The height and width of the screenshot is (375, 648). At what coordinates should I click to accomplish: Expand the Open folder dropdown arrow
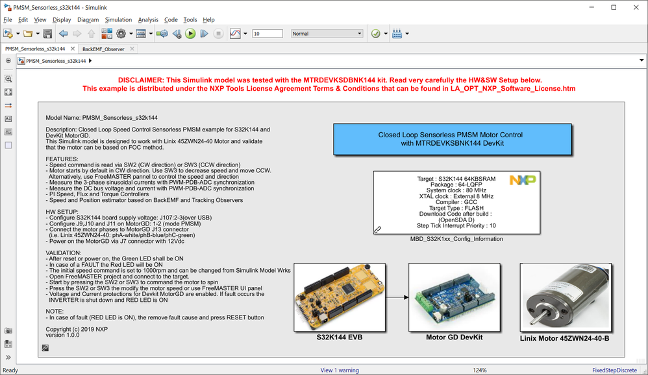coord(38,34)
